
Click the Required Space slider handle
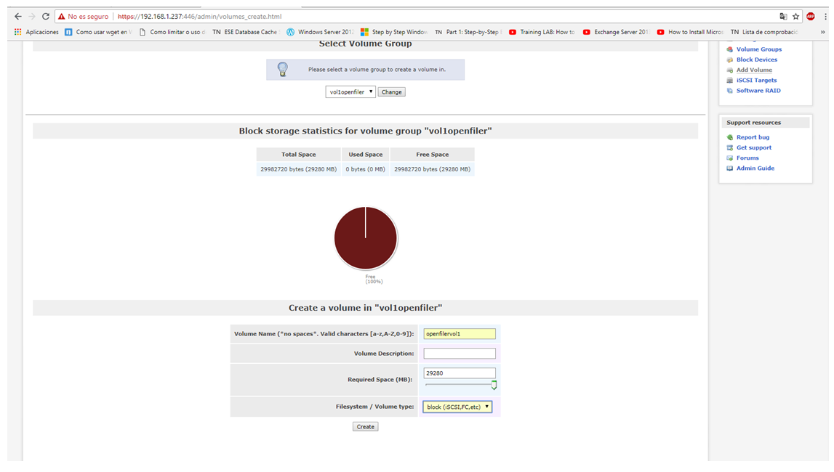pos(494,385)
